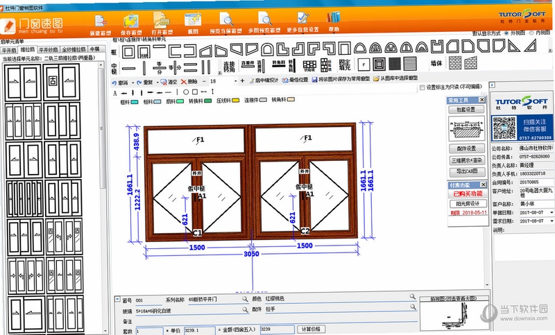Image resolution: width=555 pixels, height=335 pixels.
Task: Select the F fixed fill icon
Action: (x=364, y=65)
